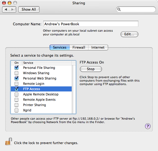This screenshot has width=158, height=151.
Task: Enable the Printer Sharing checkbox
Action: tap(16, 105)
